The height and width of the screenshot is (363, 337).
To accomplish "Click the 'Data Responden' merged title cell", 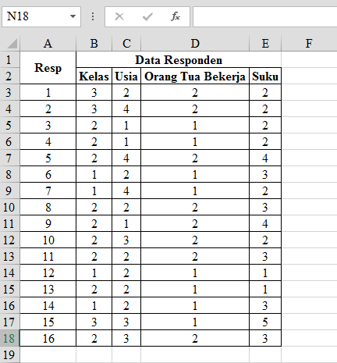I will (179, 59).
